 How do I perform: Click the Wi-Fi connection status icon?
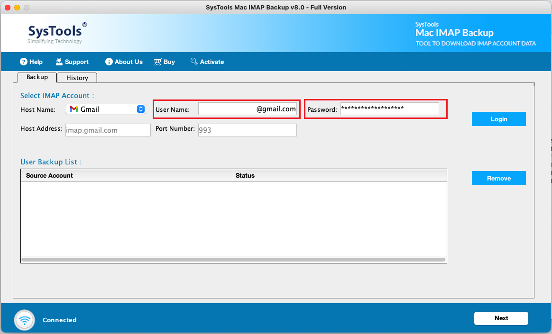pyautogui.click(x=25, y=320)
